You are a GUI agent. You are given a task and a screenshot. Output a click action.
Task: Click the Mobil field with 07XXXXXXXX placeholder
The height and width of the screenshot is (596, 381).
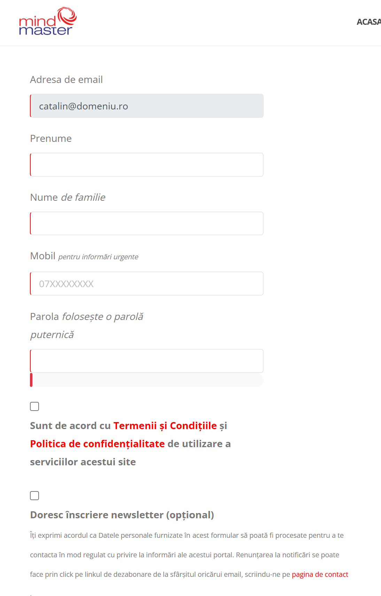[x=147, y=284]
